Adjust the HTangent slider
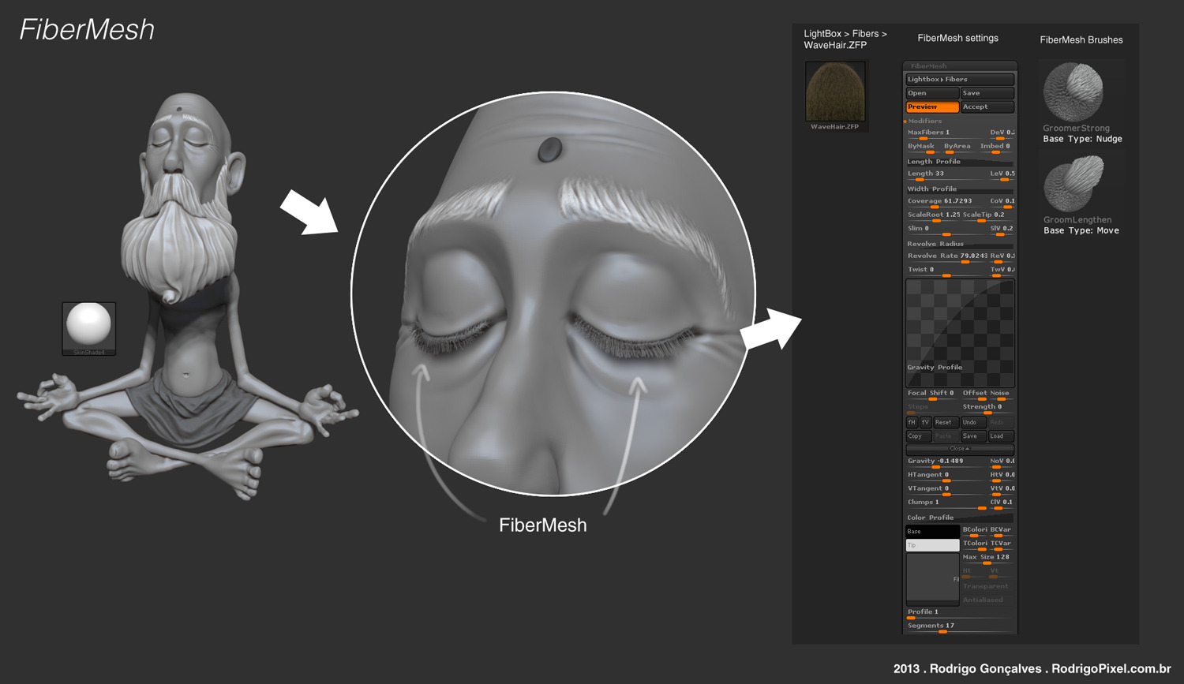The width and height of the screenshot is (1184, 684). click(946, 476)
